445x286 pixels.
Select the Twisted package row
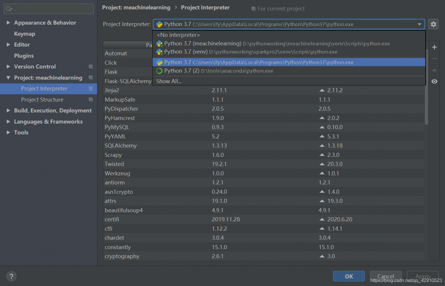coord(264,164)
